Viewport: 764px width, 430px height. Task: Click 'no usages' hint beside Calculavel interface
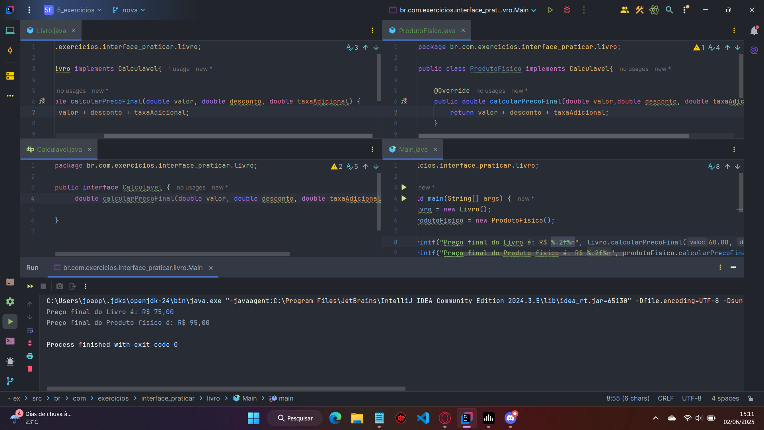191,188
